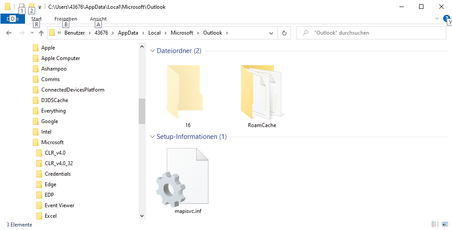Open the address bar history dropdown

tap(271, 33)
